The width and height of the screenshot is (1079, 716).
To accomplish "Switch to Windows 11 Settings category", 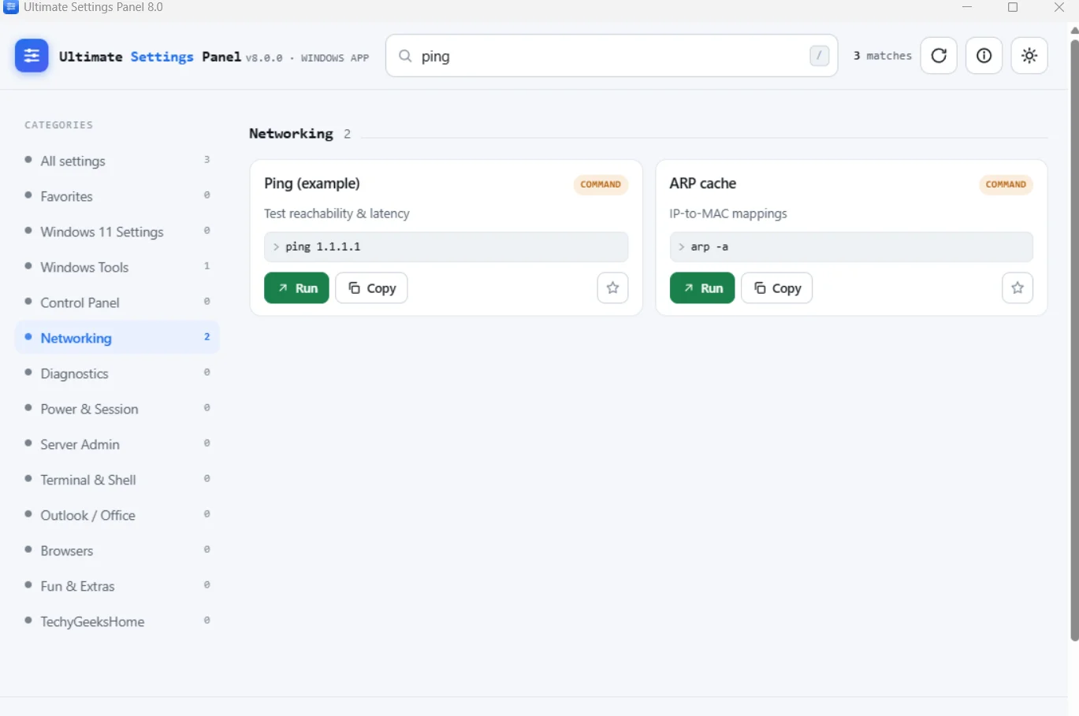I will [117, 232].
